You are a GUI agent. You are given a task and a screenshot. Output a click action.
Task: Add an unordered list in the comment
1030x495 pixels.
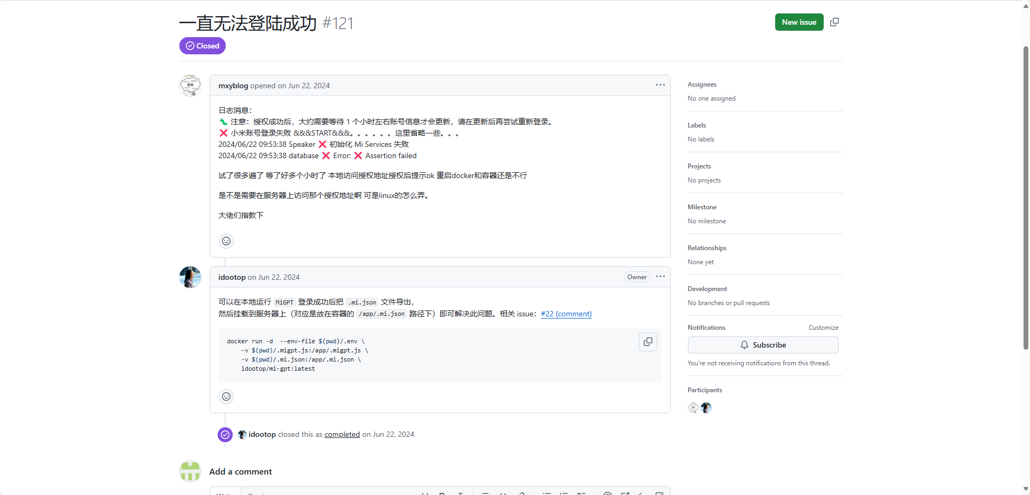(547, 492)
